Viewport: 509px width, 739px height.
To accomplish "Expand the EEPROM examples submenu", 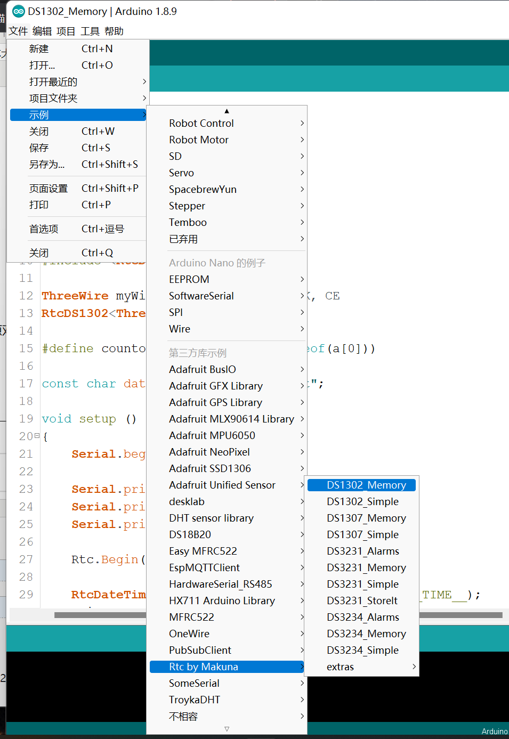I will [227, 279].
